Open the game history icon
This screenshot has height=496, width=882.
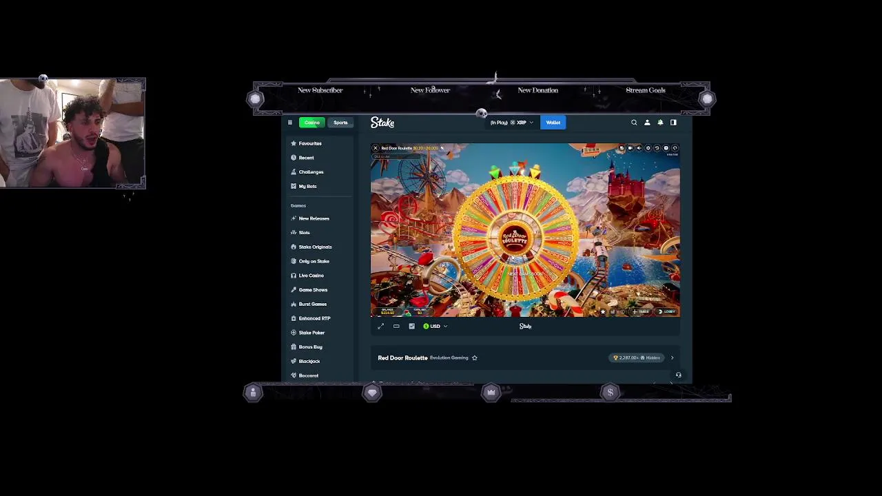click(657, 148)
